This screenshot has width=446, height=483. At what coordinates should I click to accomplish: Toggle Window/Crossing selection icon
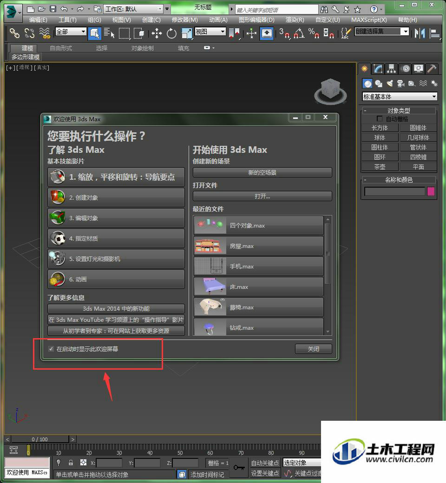139,33
